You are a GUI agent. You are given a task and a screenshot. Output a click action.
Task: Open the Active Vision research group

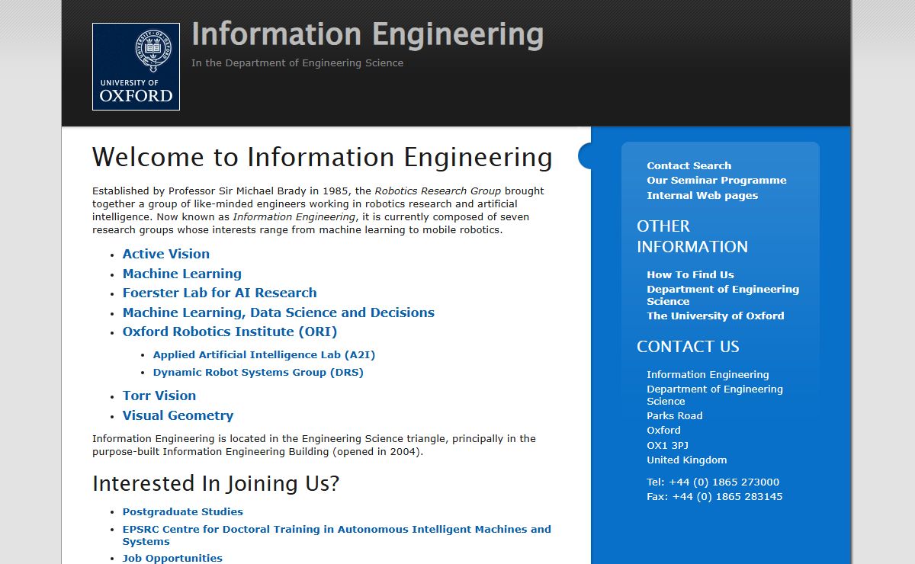tap(166, 254)
